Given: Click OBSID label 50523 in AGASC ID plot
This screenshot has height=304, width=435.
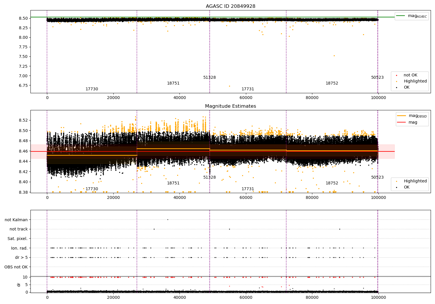Looking at the screenshot, I should (x=377, y=78).
